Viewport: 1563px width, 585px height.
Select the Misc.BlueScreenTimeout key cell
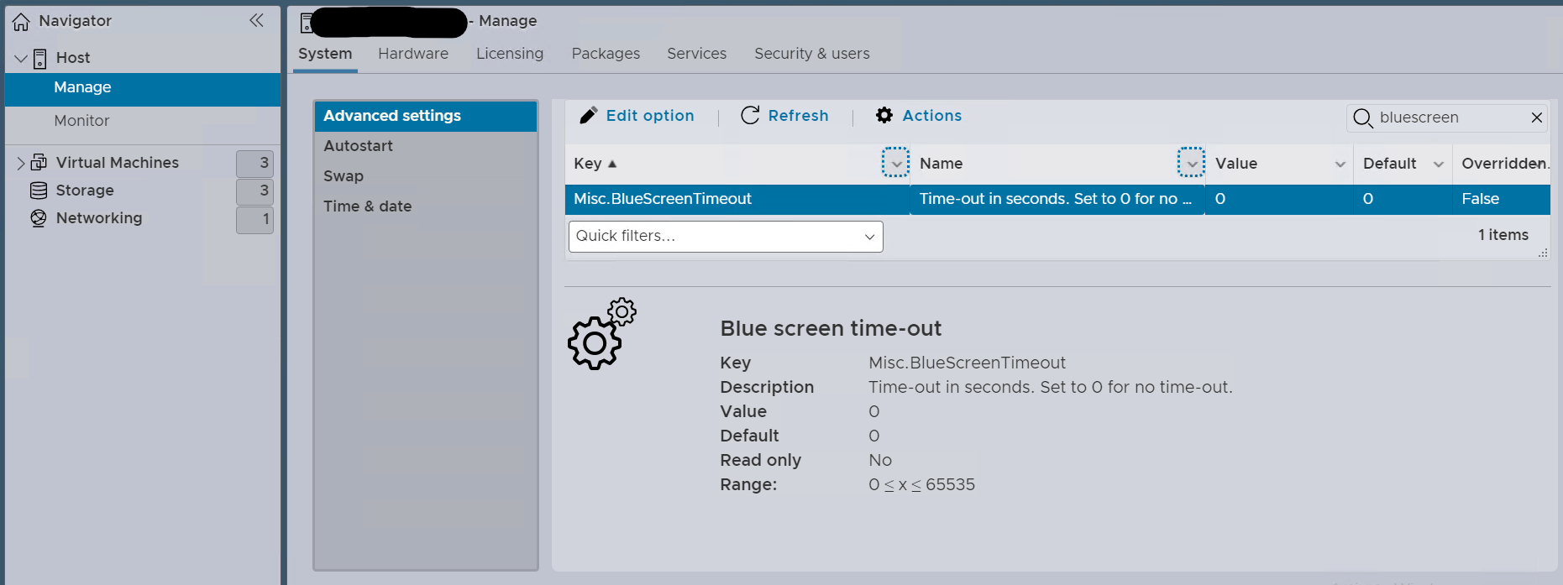pos(737,199)
